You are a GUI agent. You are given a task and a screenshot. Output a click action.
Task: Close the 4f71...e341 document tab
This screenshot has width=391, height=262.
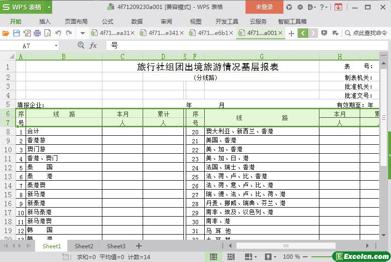click(182, 33)
